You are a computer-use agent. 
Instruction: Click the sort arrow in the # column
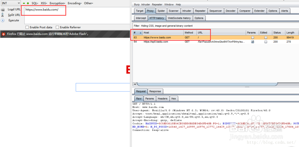(141, 33)
